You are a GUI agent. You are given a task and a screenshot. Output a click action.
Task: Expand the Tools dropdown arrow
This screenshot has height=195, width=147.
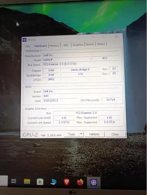click(x=81, y=134)
